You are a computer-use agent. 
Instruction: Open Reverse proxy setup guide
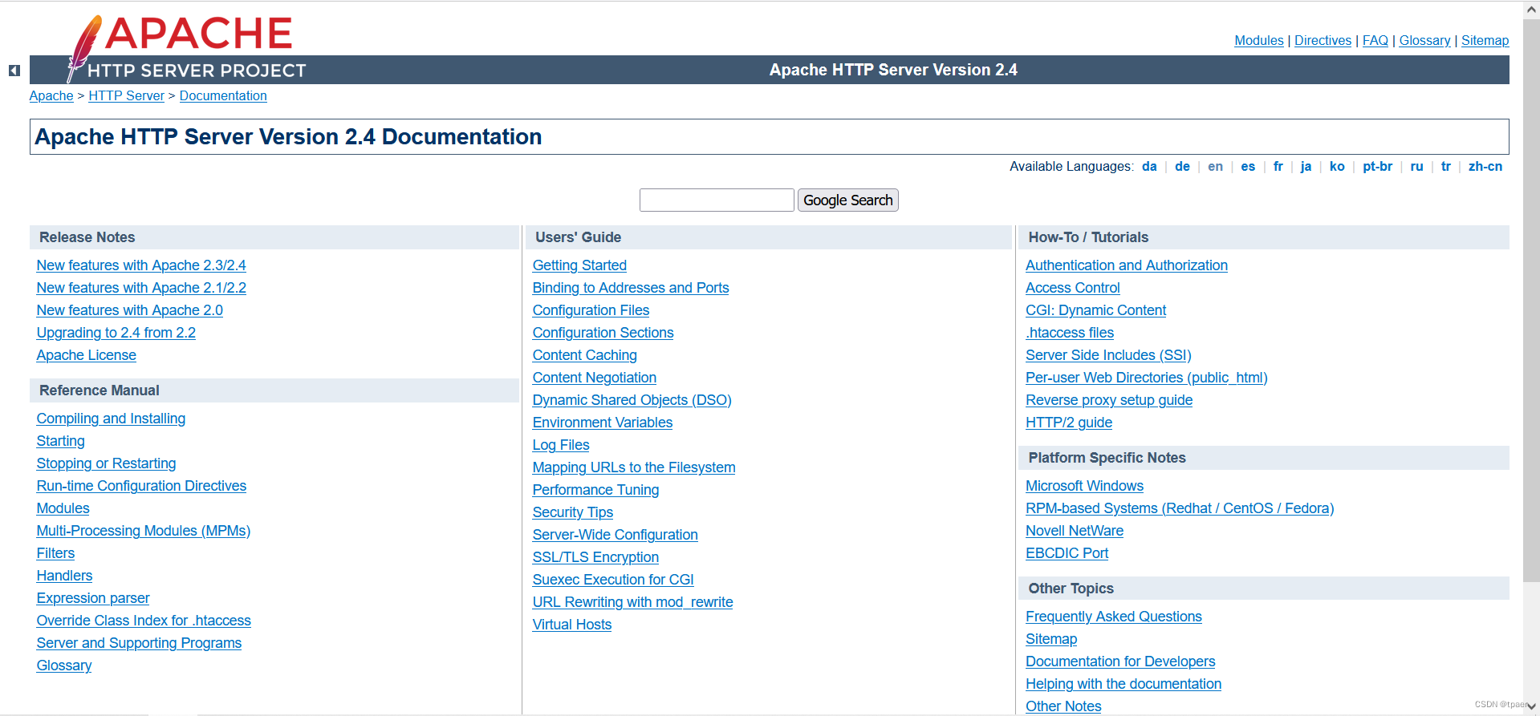pos(1109,400)
